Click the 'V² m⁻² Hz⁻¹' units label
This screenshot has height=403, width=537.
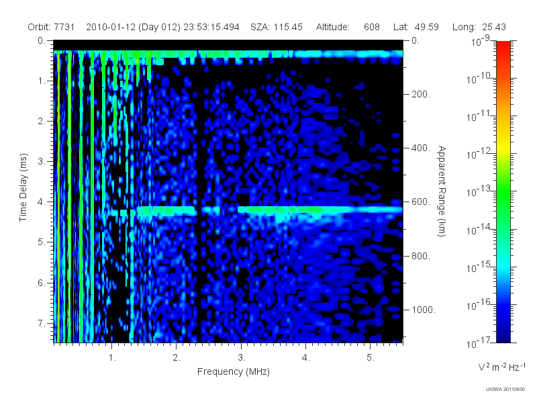click(501, 367)
